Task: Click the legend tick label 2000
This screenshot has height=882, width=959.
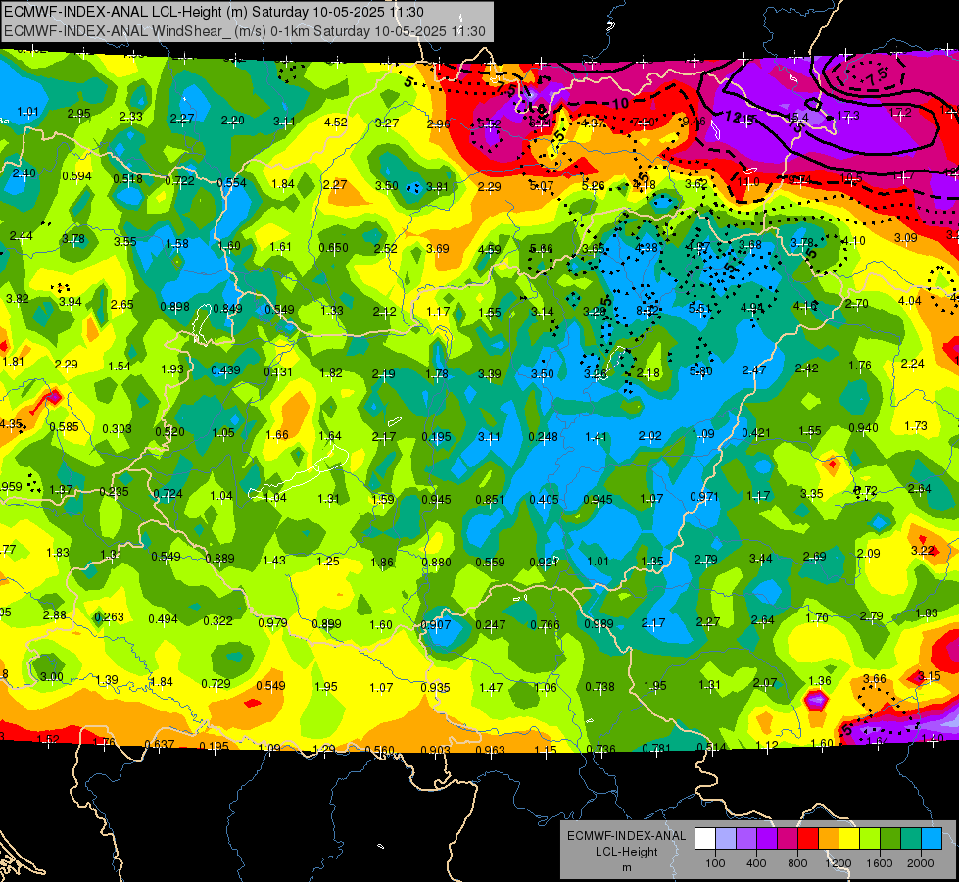Action: [921, 863]
